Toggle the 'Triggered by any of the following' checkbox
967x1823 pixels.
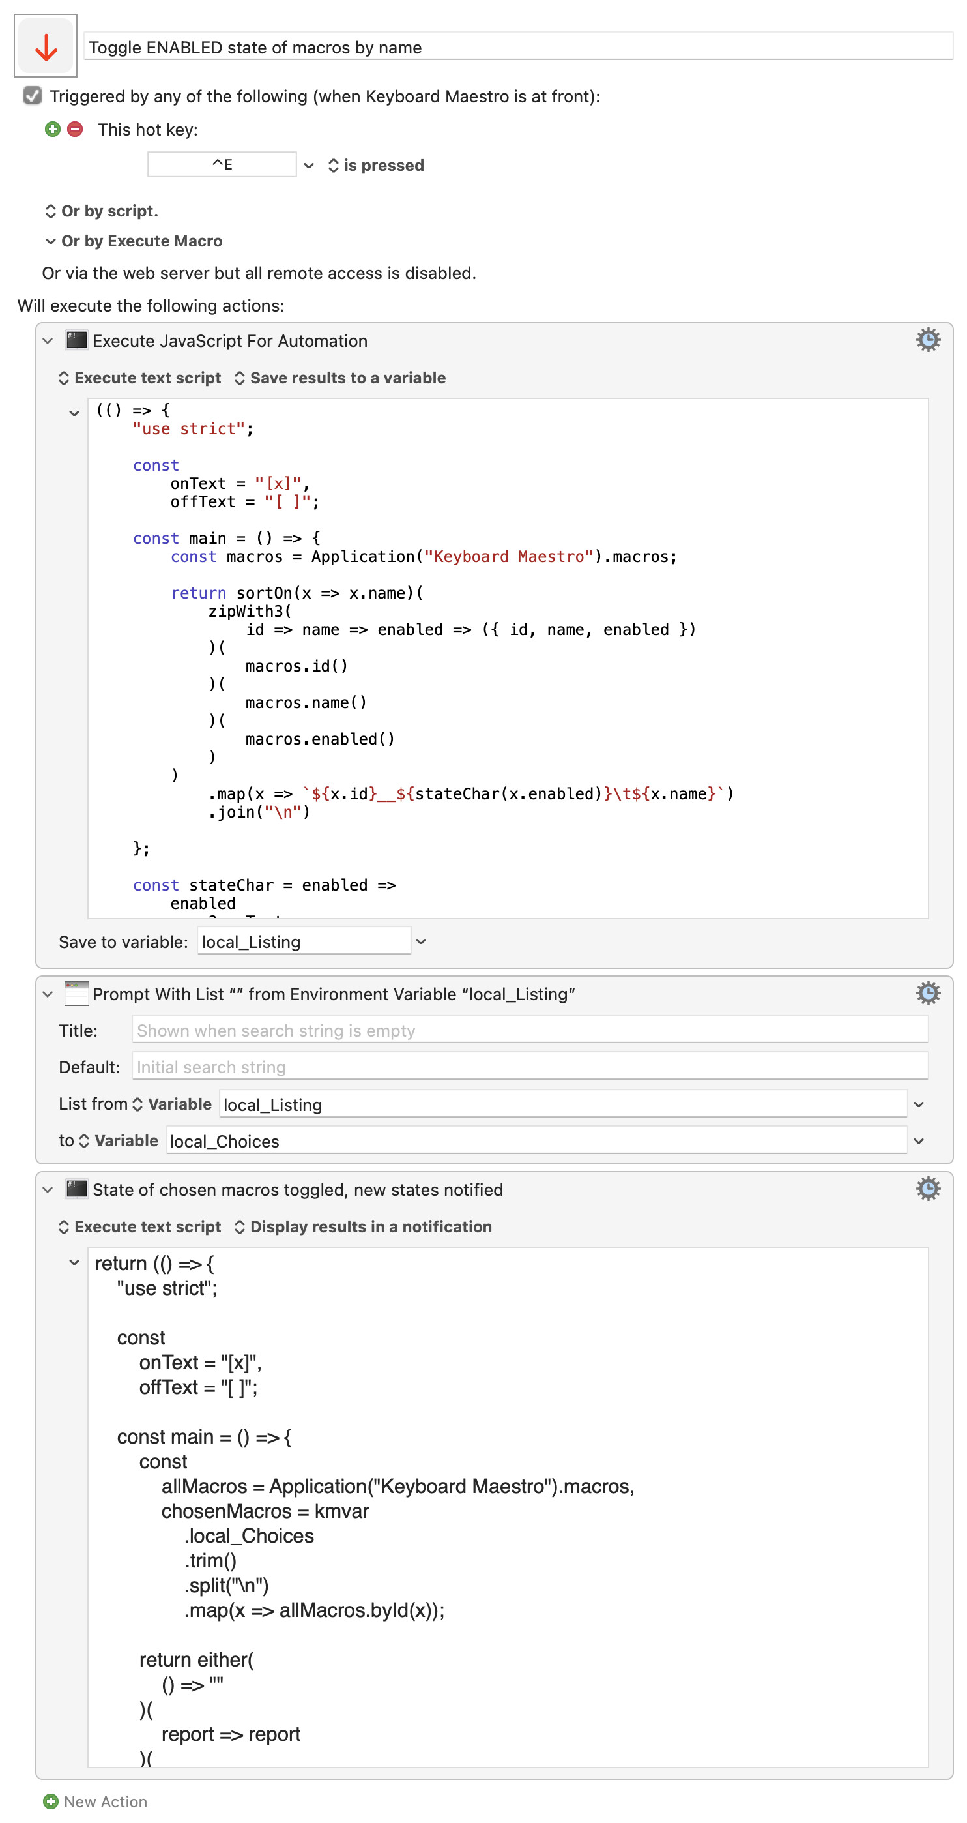click(x=33, y=96)
